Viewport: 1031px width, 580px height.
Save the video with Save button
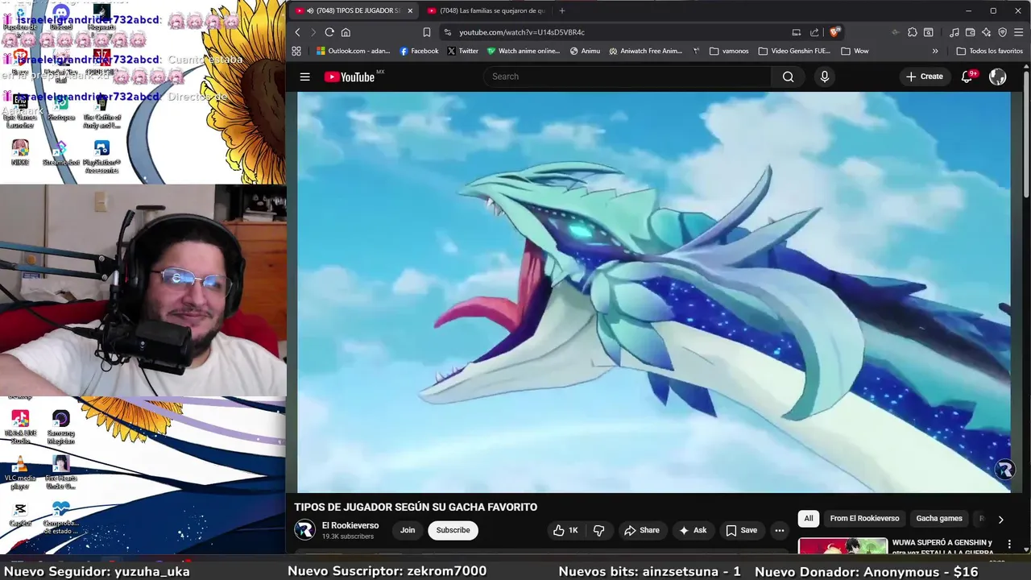point(741,530)
